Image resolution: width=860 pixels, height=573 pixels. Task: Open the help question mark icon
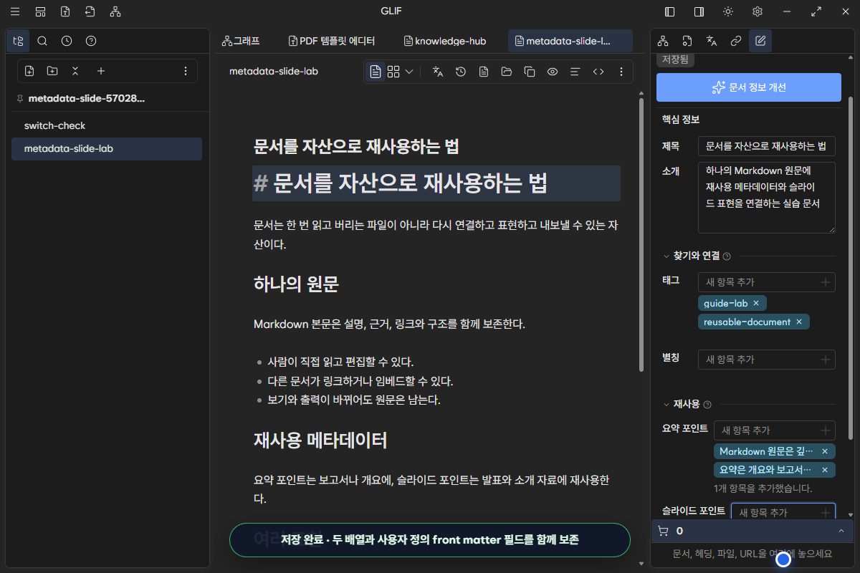pos(91,41)
